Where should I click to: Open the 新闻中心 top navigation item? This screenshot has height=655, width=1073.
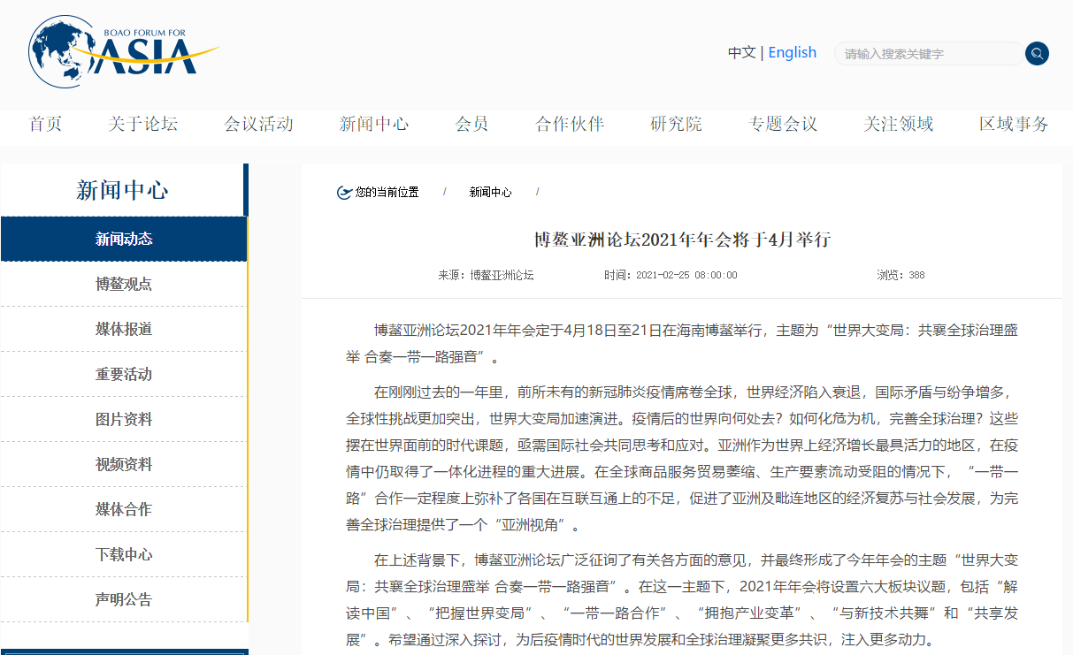pos(374,124)
